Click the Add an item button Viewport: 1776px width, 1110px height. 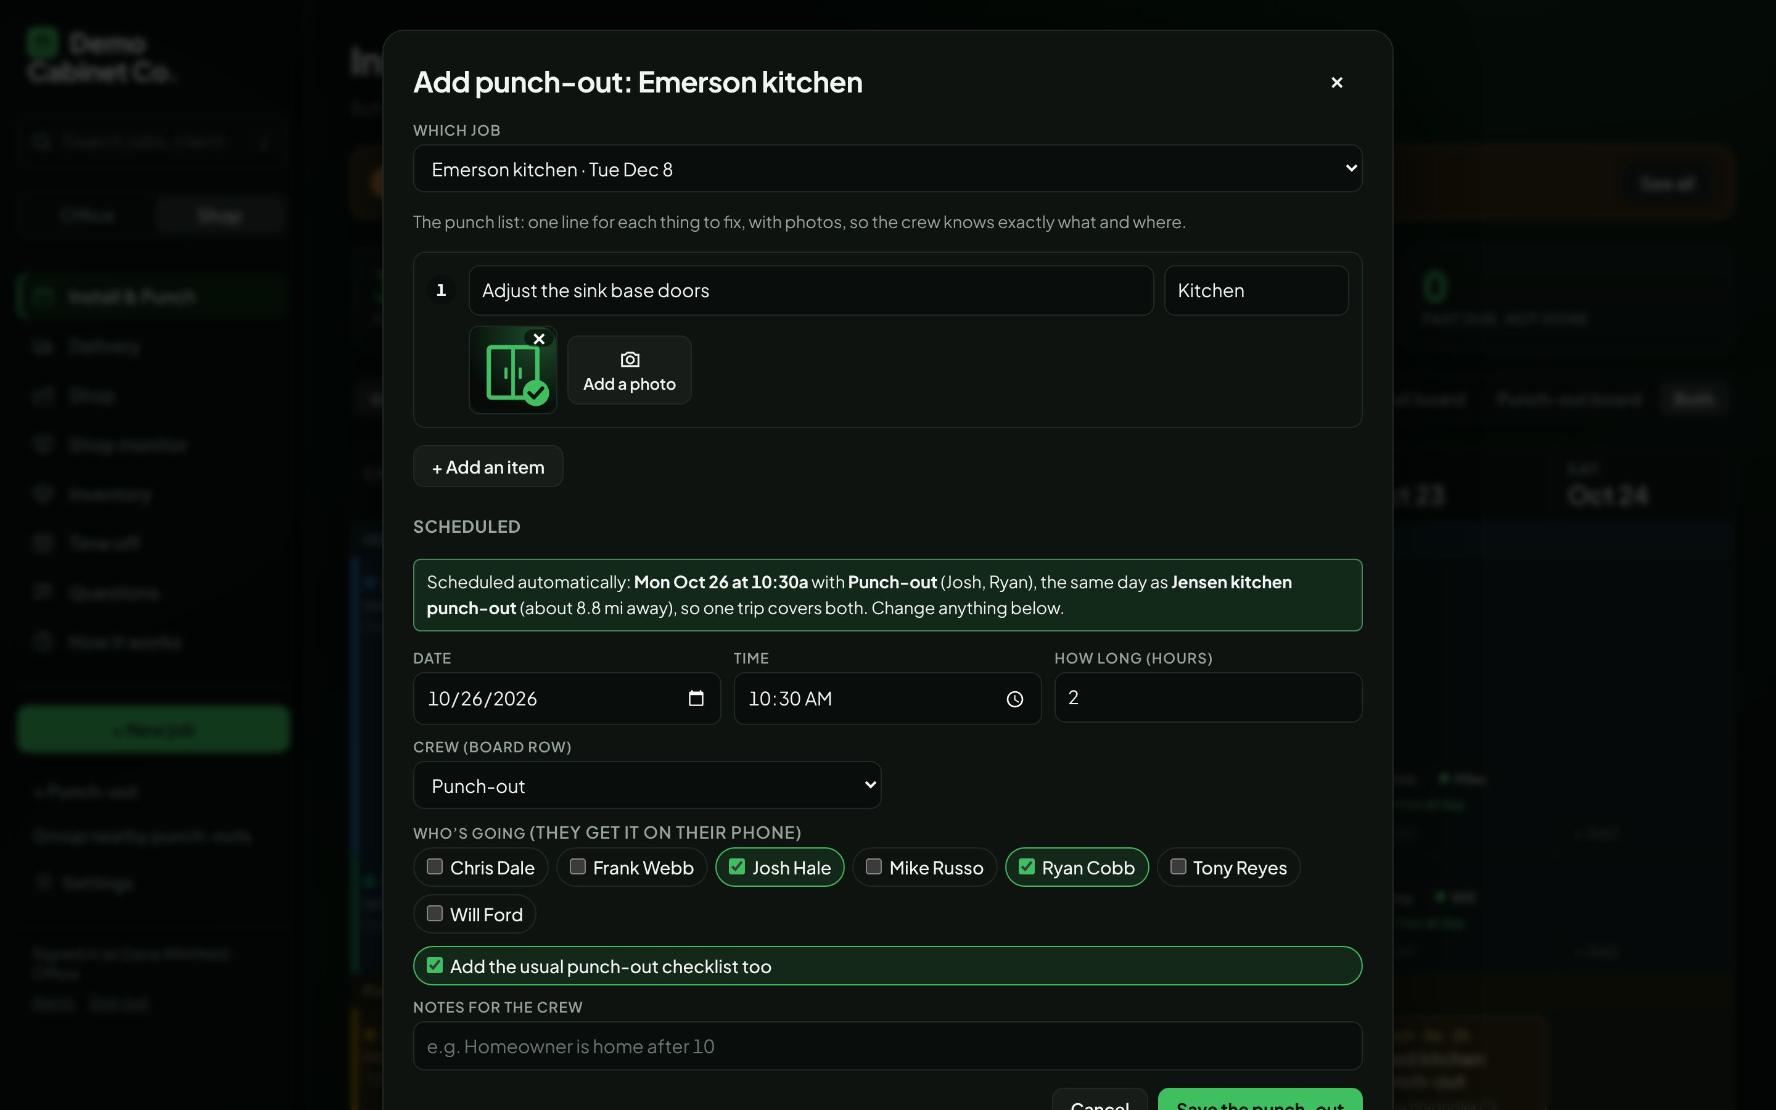pos(488,466)
